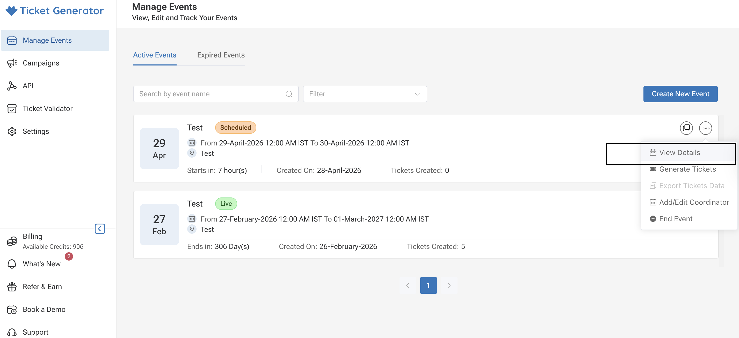The height and width of the screenshot is (338, 739).
Task: Click 'Ends in: 306 Day(s)' text
Action: [x=218, y=247]
